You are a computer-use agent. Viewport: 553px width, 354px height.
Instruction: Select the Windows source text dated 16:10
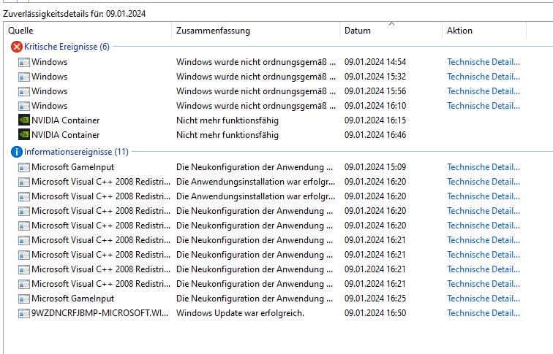(x=50, y=106)
